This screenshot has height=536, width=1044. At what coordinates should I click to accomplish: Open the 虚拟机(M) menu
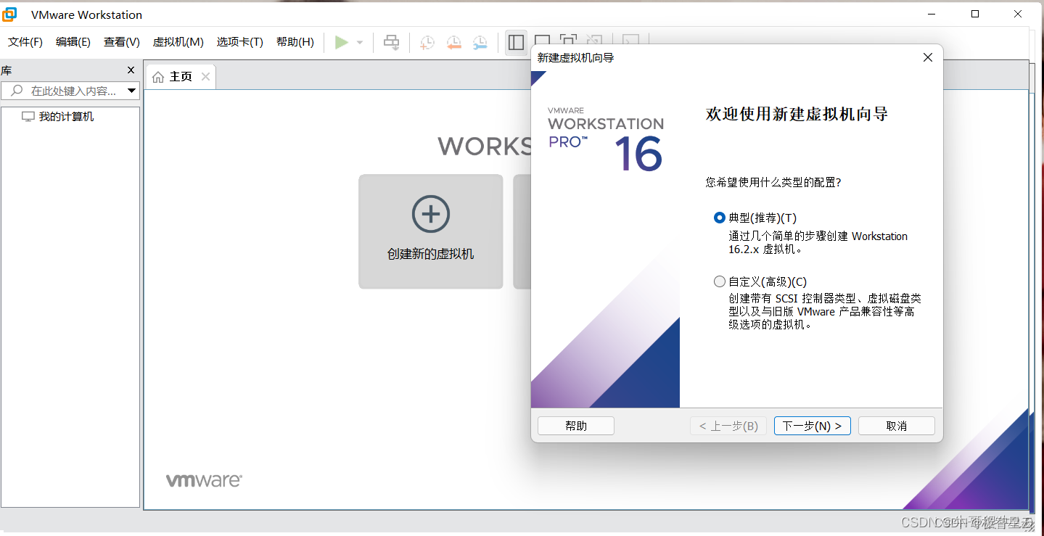coord(178,42)
